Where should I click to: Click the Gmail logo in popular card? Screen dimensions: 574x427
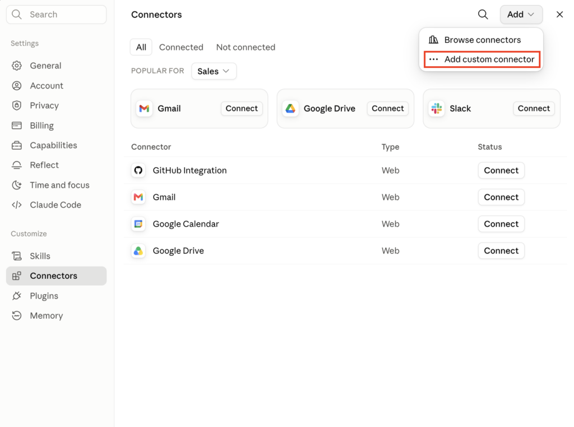(144, 108)
